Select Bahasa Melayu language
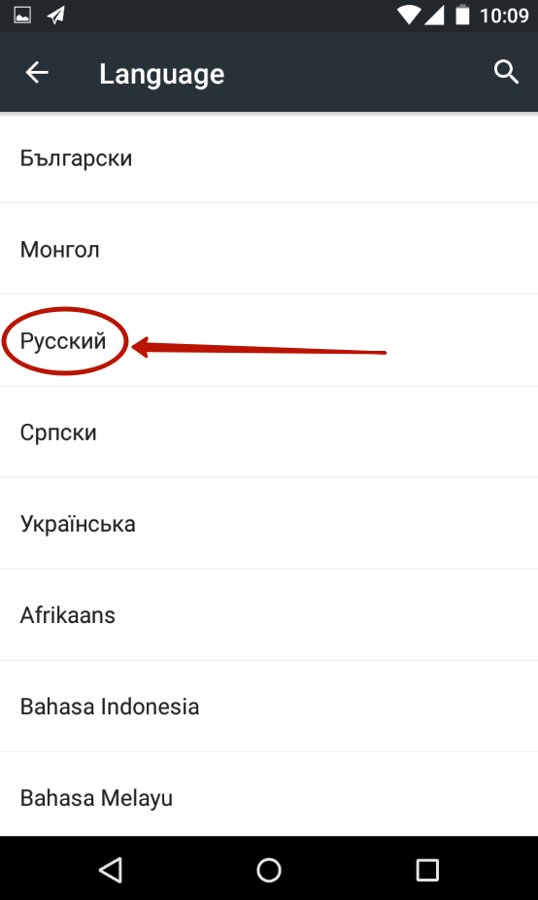The height and width of the screenshot is (900, 538). click(x=269, y=794)
